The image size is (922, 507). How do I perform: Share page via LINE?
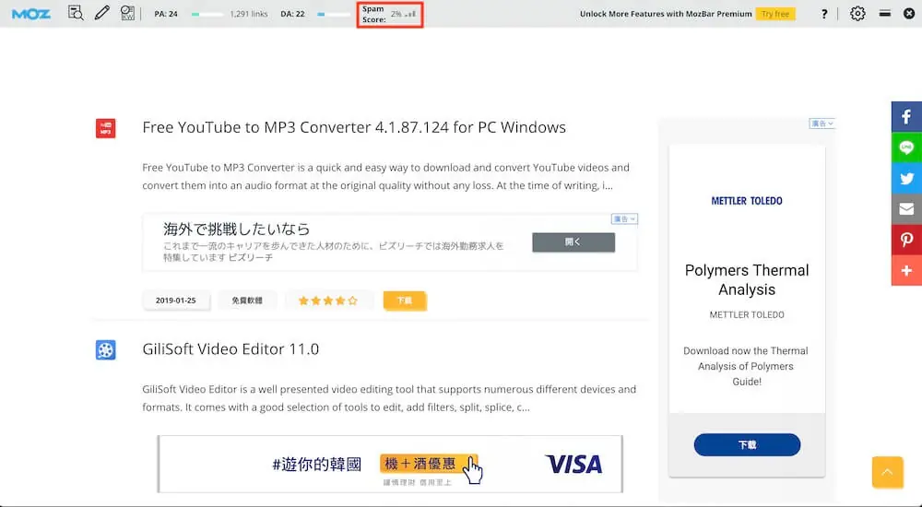click(906, 147)
